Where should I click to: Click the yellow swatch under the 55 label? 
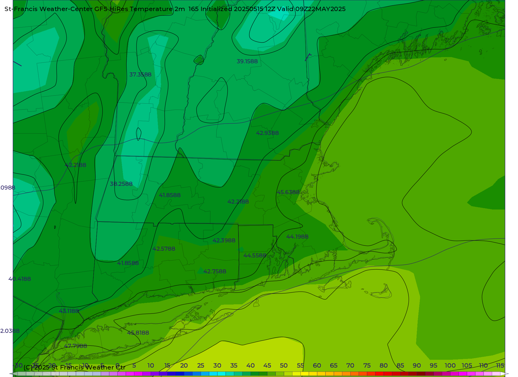pos(305,374)
